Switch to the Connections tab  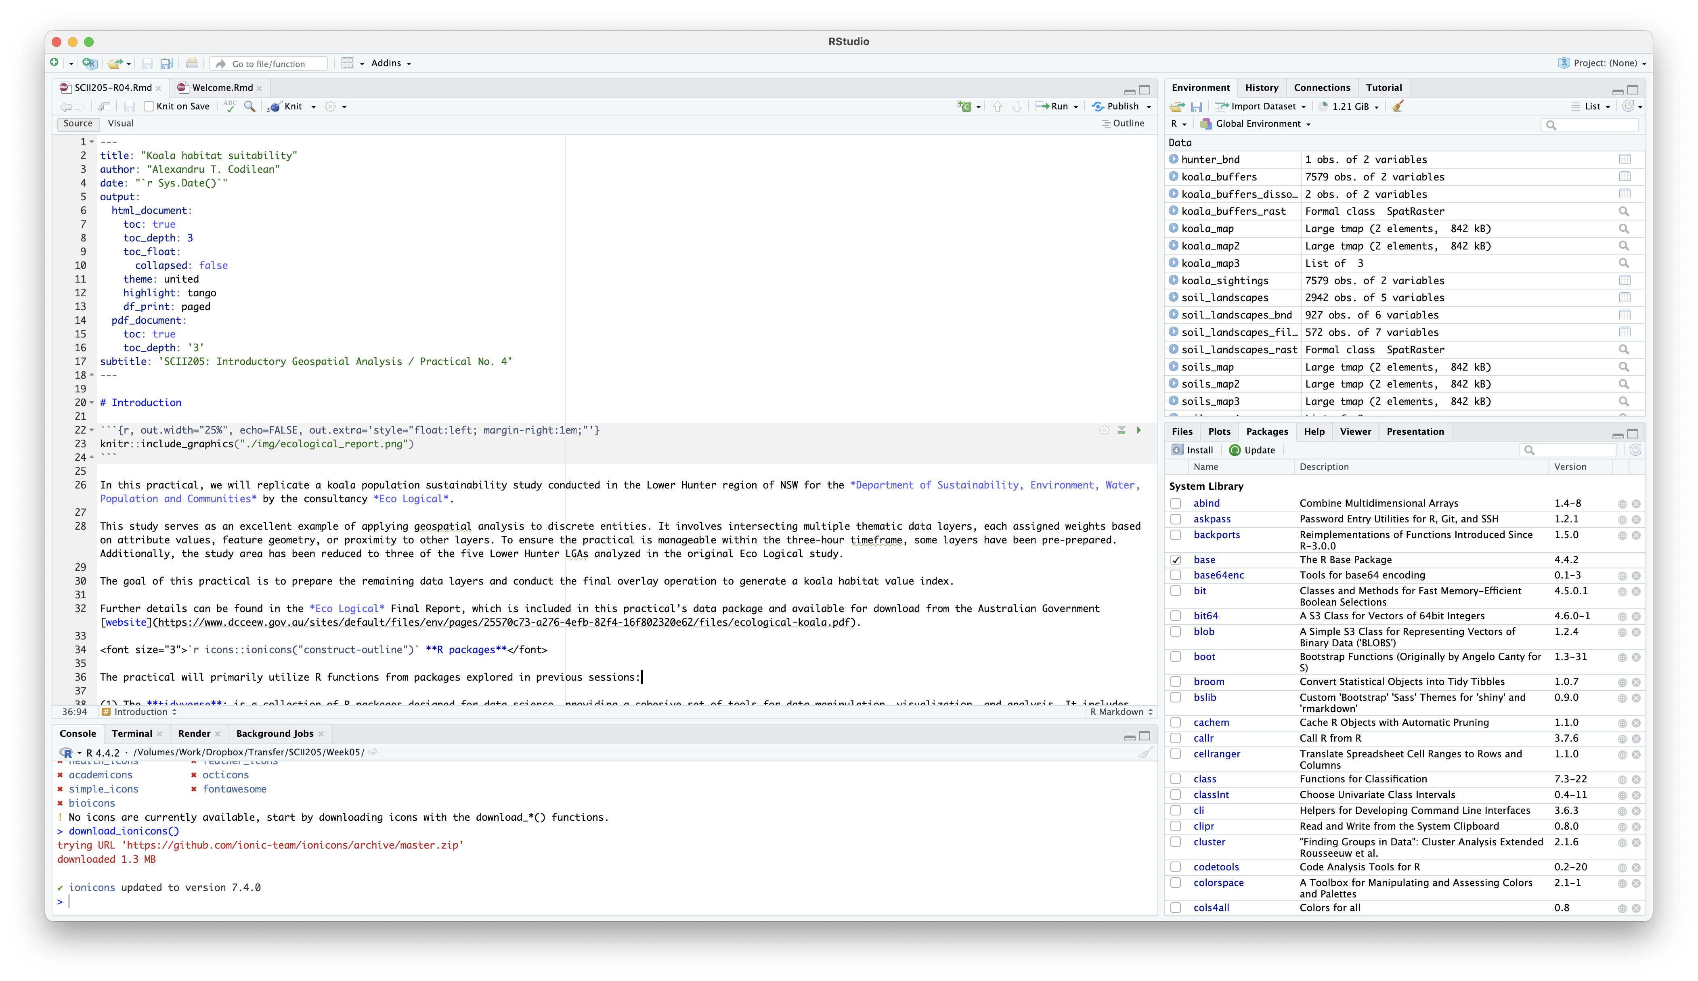click(1321, 88)
